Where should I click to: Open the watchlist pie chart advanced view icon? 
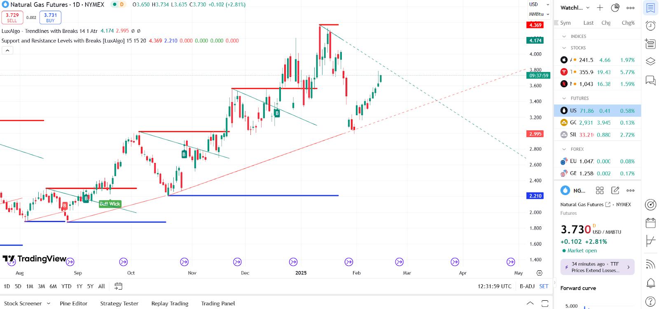click(615, 8)
